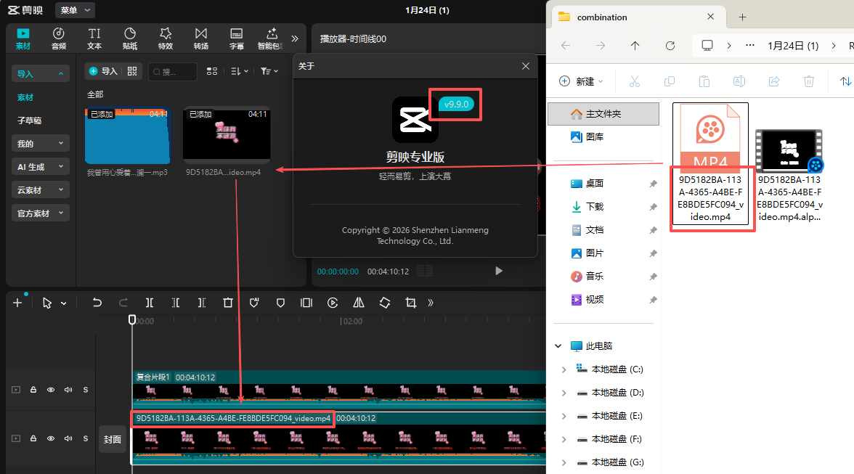This screenshot has width=854, height=474.
Task: Select the Crop tool in the timeline toolbar
Action: click(x=410, y=303)
